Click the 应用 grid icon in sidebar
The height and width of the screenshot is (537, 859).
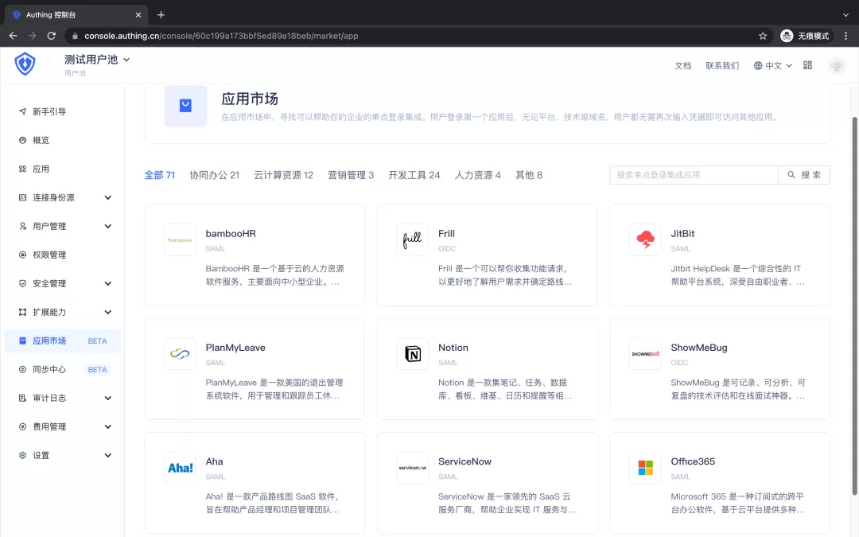click(x=22, y=169)
